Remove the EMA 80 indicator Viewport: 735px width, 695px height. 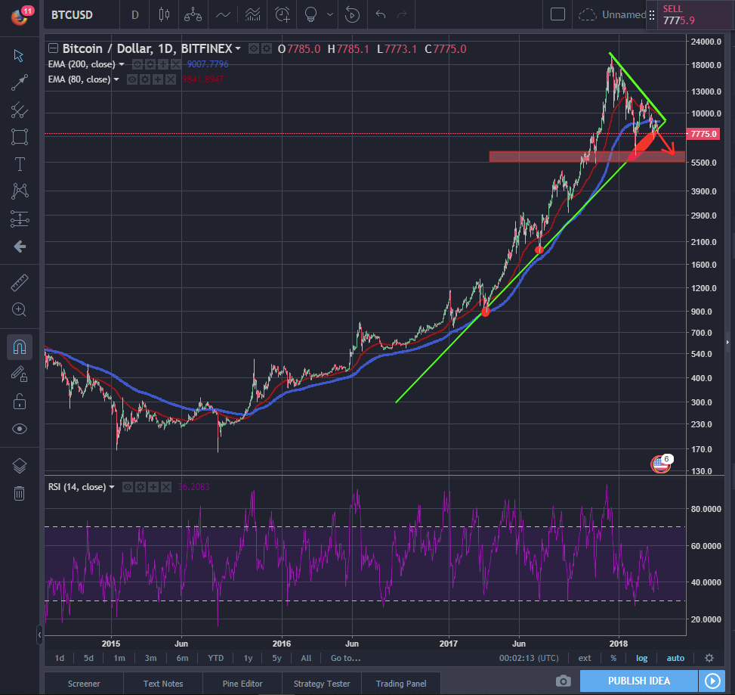171,79
